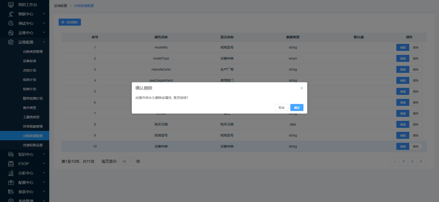Click 添加属性 button with plus icon
Image resolution: width=439 pixels, height=202 pixels.
(70, 22)
